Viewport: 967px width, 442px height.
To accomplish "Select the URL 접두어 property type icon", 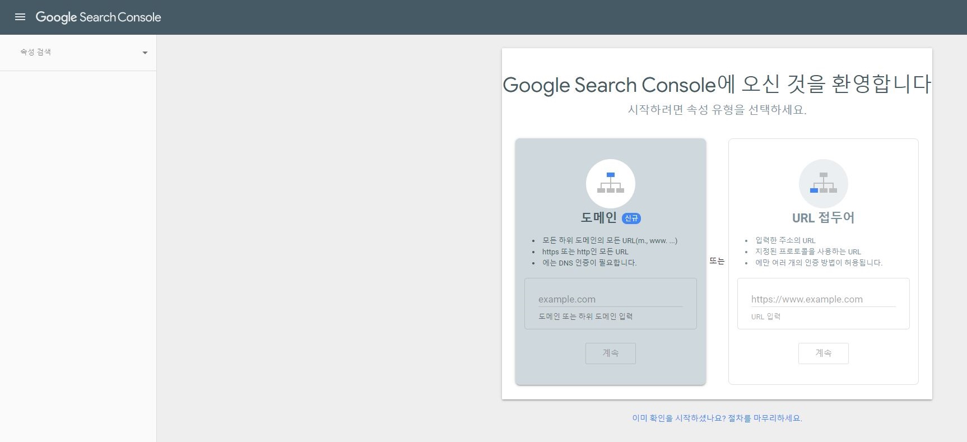I will pyautogui.click(x=824, y=184).
